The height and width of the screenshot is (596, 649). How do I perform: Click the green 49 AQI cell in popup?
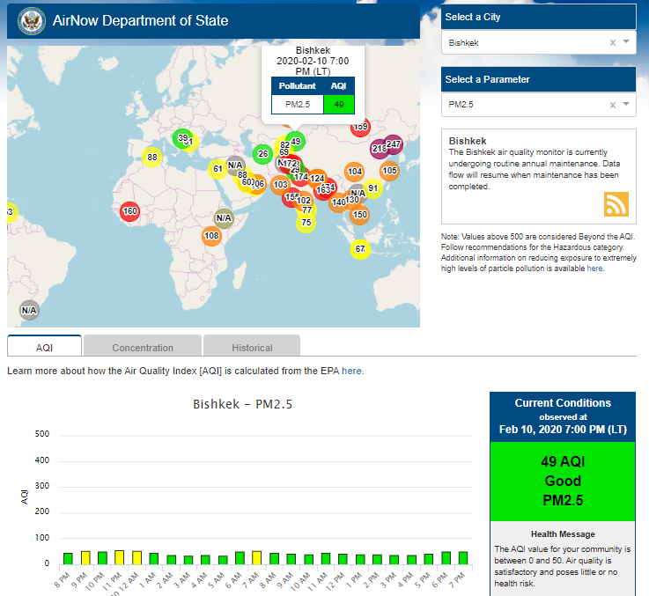click(x=339, y=104)
